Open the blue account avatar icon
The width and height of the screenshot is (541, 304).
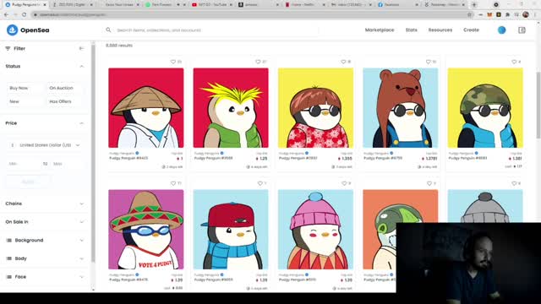tap(501, 30)
